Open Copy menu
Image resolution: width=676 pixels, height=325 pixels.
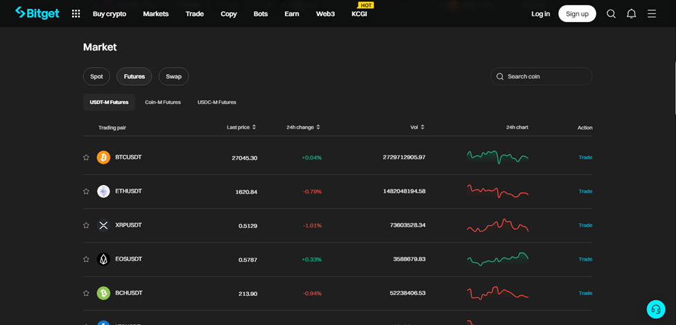click(229, 14)
